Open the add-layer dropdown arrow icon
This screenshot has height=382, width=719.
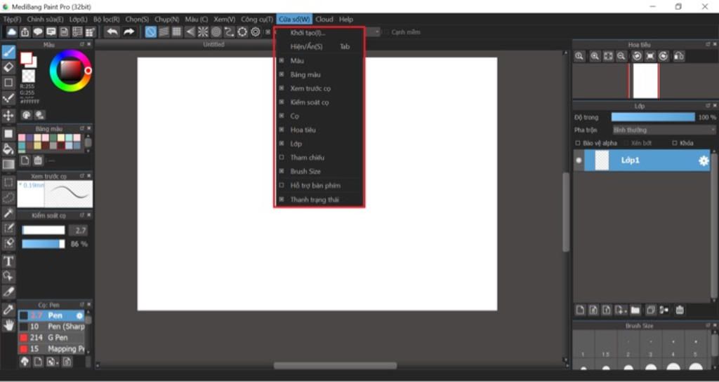(x=621, y=311)
